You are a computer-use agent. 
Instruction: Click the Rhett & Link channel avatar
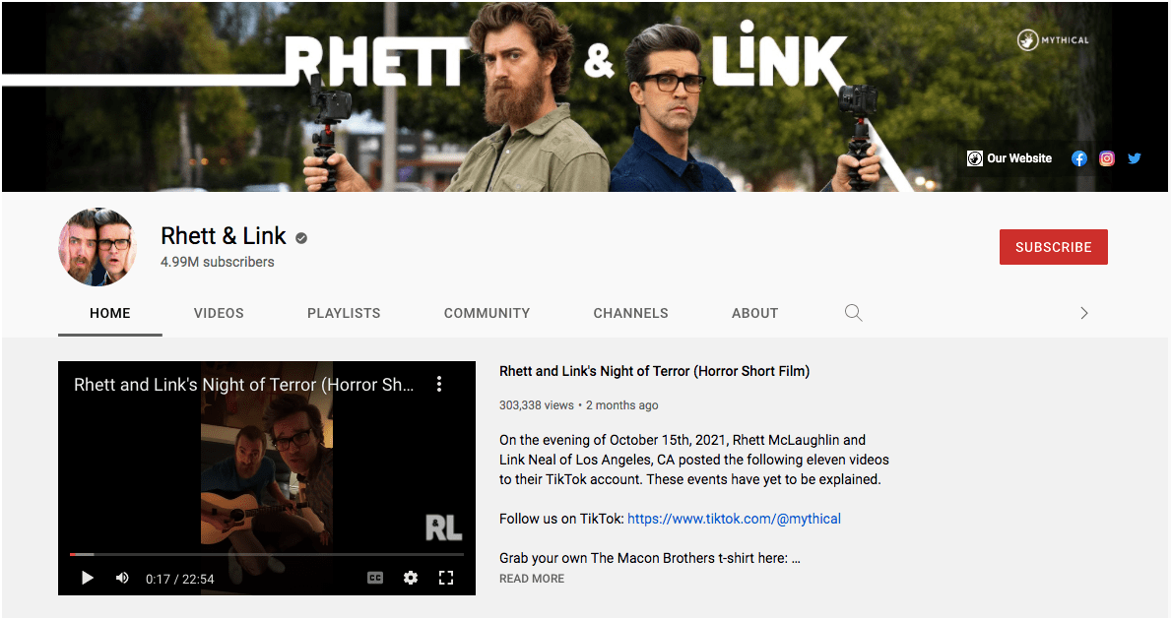(x=98, y=247)
